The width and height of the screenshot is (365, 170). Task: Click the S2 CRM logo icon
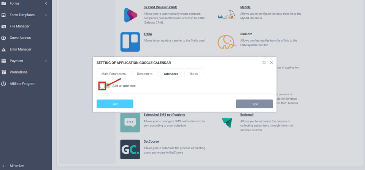pos(130,15)
